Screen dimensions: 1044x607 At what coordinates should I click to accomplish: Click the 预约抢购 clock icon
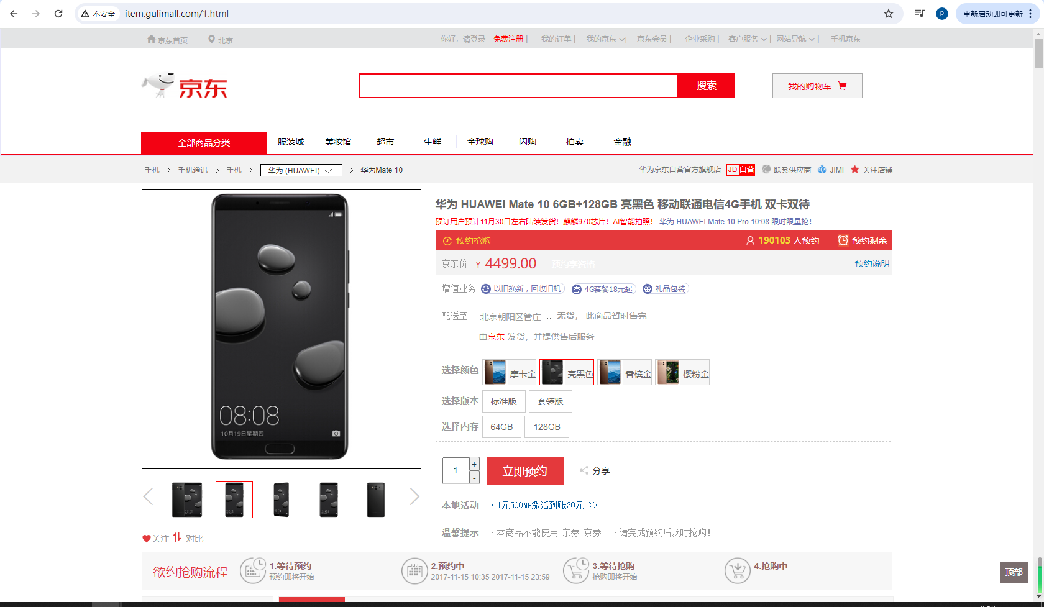coord(447,241)
